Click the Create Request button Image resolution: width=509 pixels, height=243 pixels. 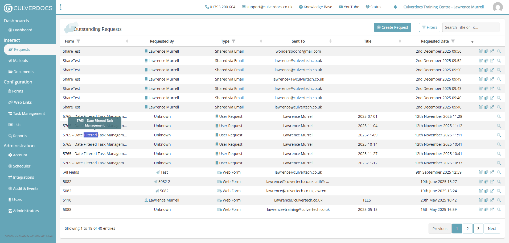tap(392, 27)
